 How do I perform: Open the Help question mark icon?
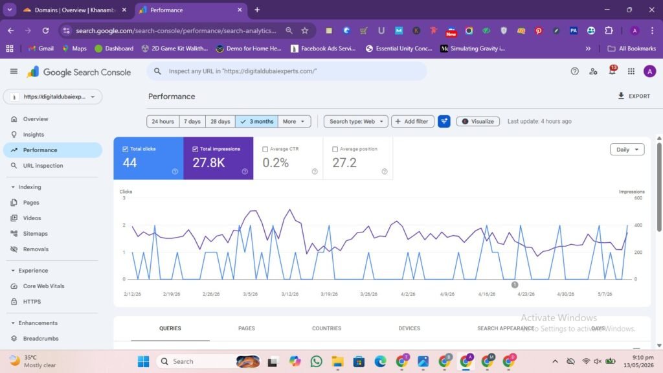tap(574, 71)
